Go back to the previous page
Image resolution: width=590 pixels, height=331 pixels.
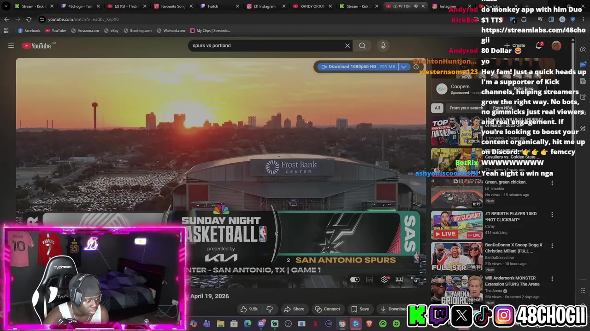6,19
